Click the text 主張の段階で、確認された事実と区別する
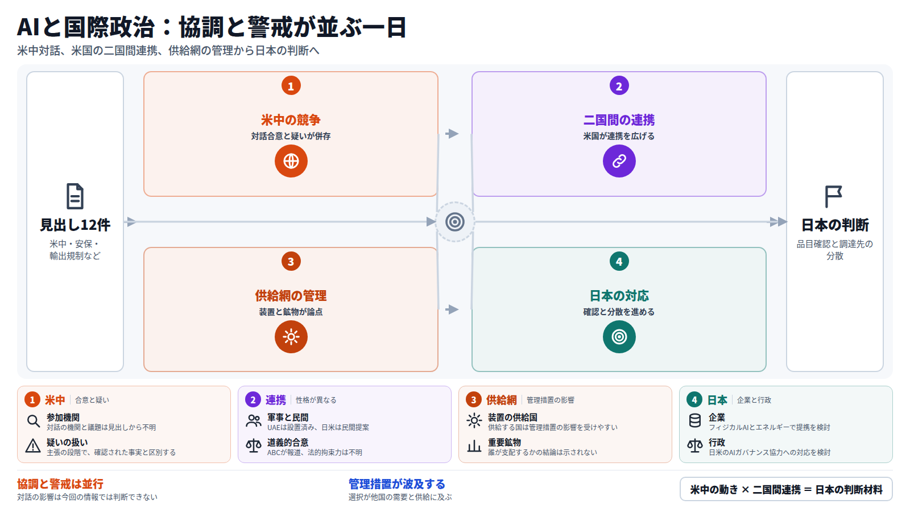Image resolution: width=910 pixels, height=512 pixels. (111, 453)
